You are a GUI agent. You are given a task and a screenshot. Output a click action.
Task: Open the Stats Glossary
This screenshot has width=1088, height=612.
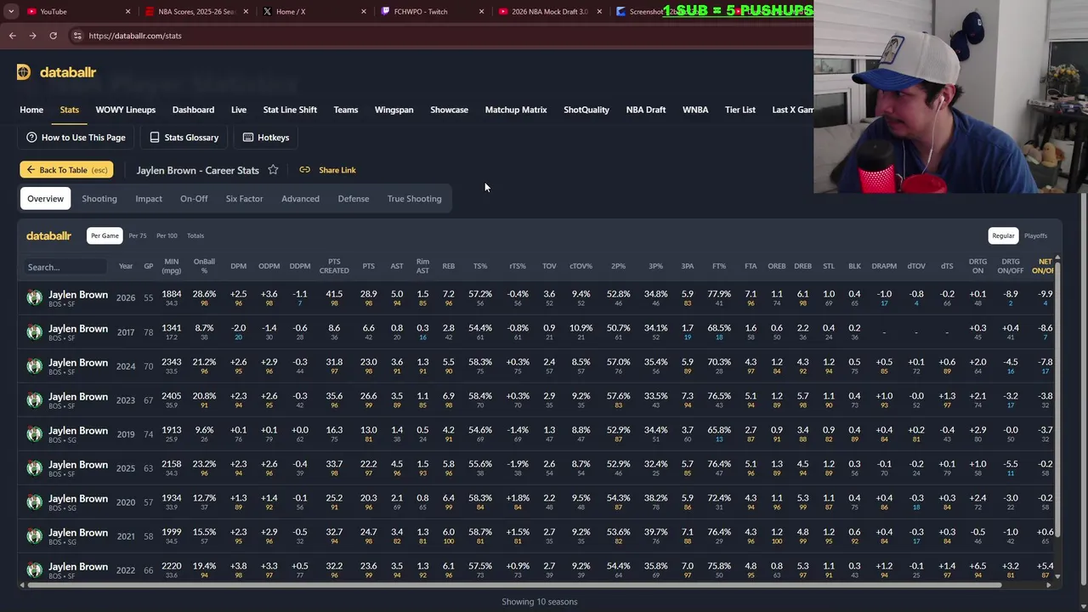tap(184, 138)
